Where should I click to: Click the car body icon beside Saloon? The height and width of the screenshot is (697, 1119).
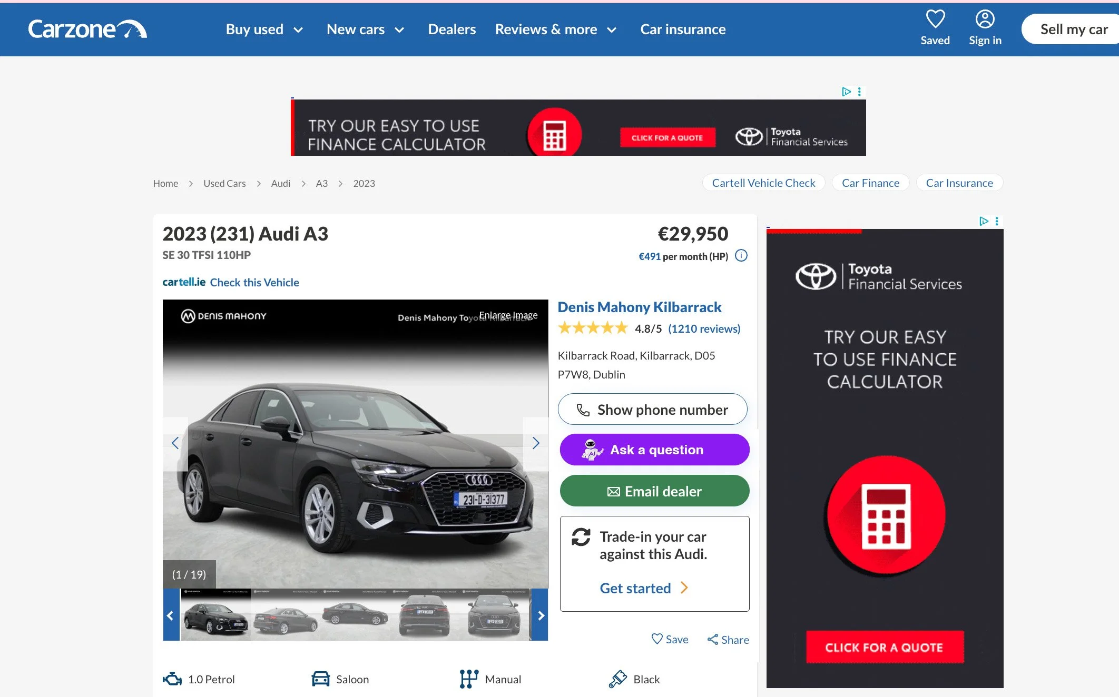point(320,679)
